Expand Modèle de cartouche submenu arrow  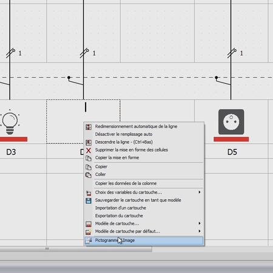click(x=200, y=223)
